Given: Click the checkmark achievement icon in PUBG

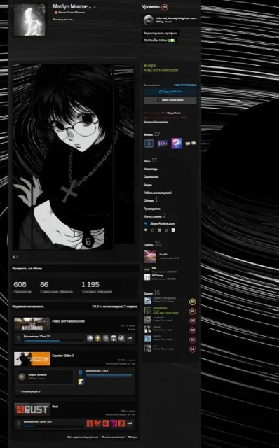Looking at the screenshot, I should (x=121, y=338).
